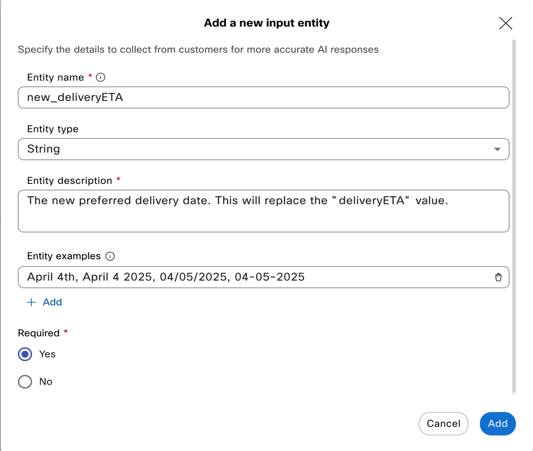Delete the entity example with trash icon
Viewport: 533px width, 451px height.
[498, 277]
